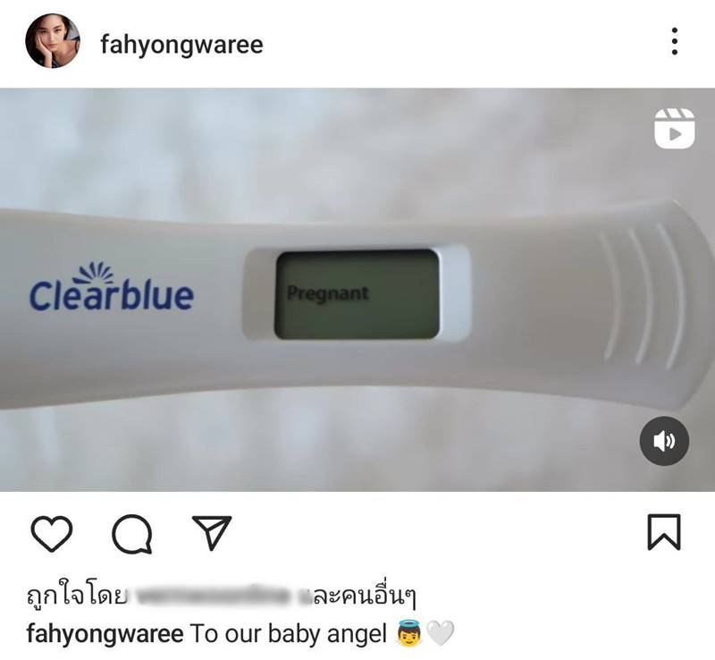Open the fahyongwaree username in the caption

105,633
